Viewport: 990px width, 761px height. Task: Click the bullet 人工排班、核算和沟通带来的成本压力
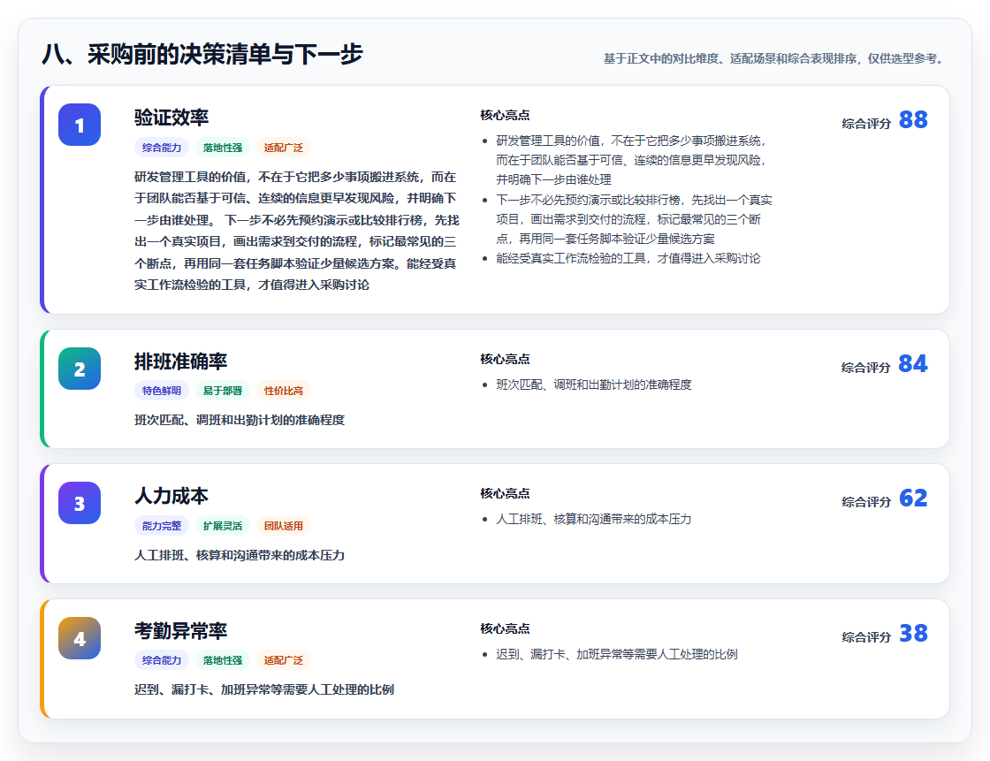coord(593,519)
